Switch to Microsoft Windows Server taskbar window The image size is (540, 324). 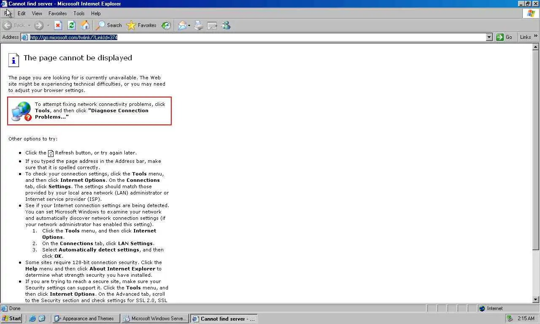[155, 319]
